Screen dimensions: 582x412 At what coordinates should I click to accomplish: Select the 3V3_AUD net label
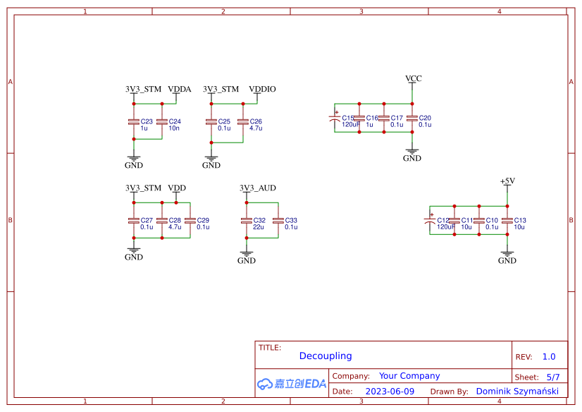click(259, 188)
